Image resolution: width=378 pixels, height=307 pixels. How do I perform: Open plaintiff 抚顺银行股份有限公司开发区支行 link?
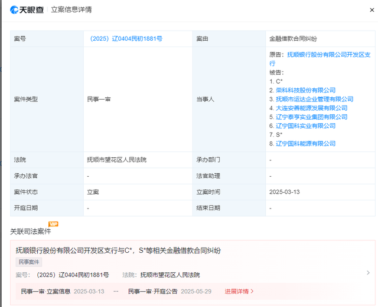click(320, 59)
